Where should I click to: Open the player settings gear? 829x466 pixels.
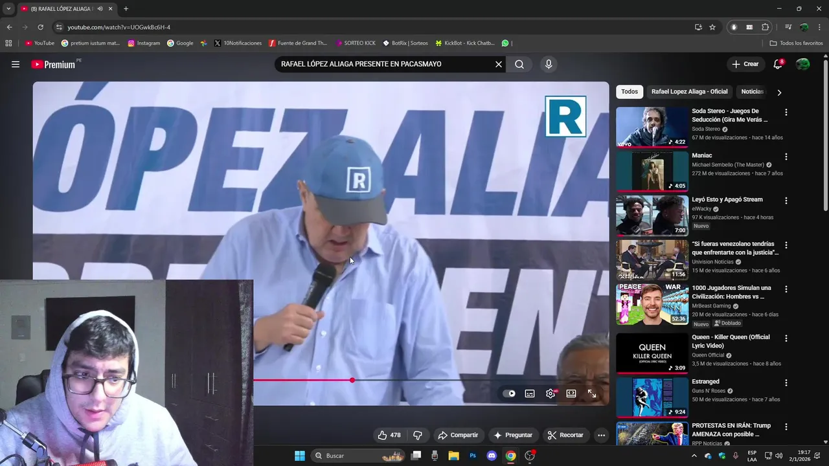(x=551, y=394)
